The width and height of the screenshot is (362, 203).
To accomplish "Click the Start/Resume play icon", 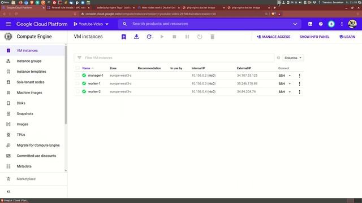I will [162, 37].
